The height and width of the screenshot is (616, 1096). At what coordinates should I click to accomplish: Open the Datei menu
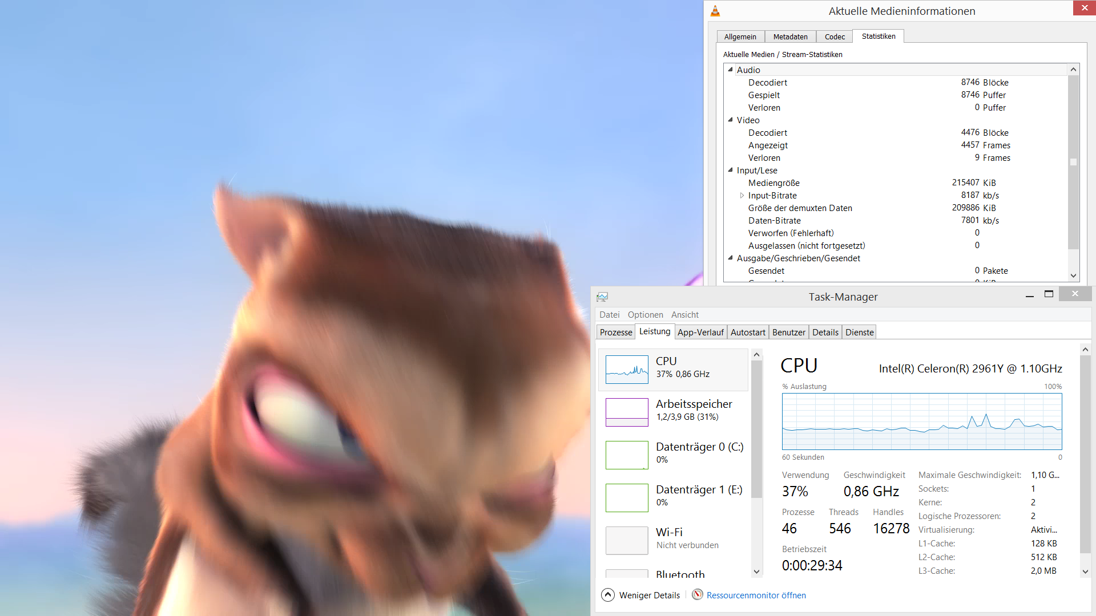coord(609,314)
